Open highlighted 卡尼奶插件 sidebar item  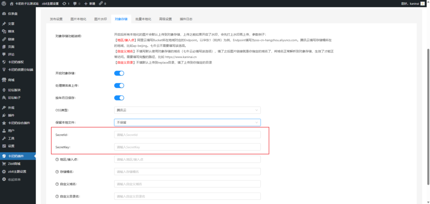point(18,156)
